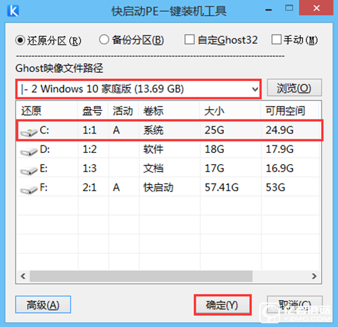Enable the 自定Ghost32 checkbox
This screenshot has width=338, height=327.
point(189,39)
